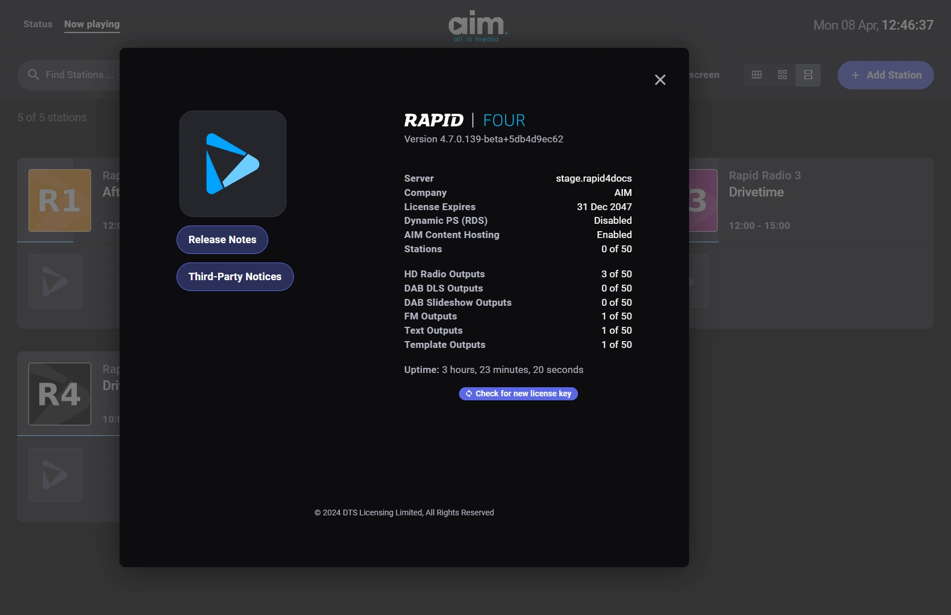Open the R1 station thumbnail
Viewport: 951px width, 615px height.
(60, 200)
